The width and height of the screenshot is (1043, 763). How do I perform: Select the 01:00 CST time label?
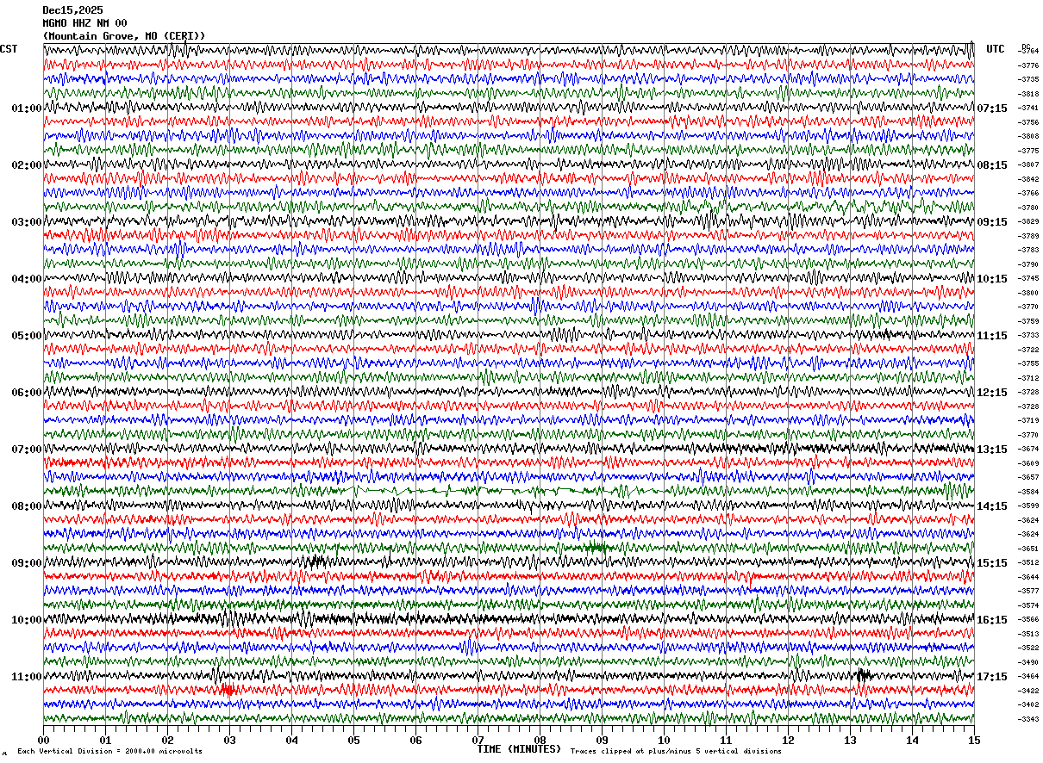[x=27, y=109]
